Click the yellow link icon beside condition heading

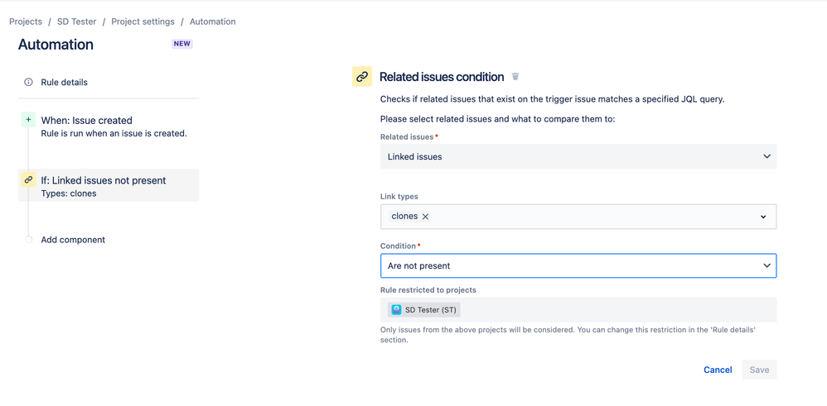coord(362,77)
